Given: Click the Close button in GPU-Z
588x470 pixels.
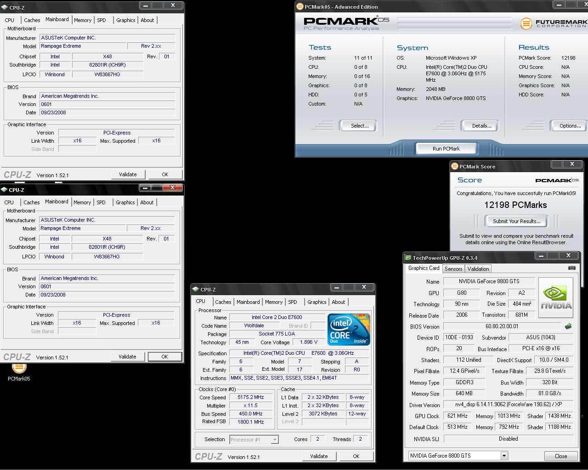Looking at the screenshot, I should click(x=561, y=456).
